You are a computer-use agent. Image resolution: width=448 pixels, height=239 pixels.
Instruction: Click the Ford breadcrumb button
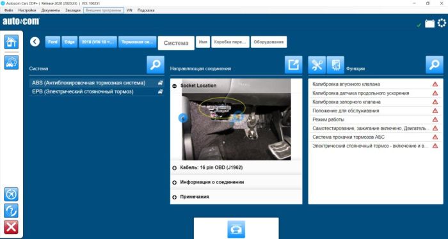click(52, 42)
